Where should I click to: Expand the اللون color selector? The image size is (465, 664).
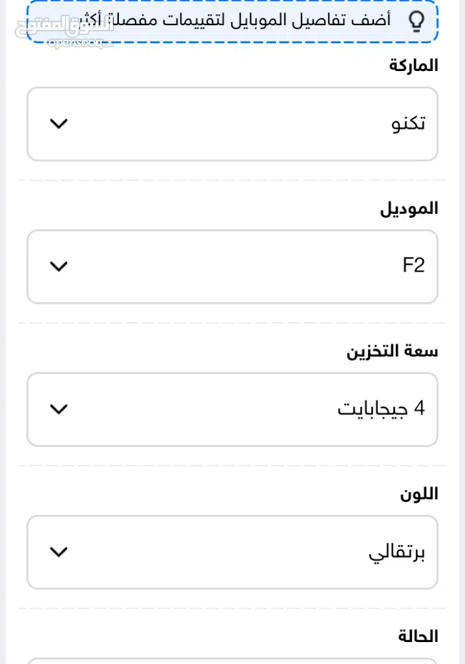click(x=232, y=552)
